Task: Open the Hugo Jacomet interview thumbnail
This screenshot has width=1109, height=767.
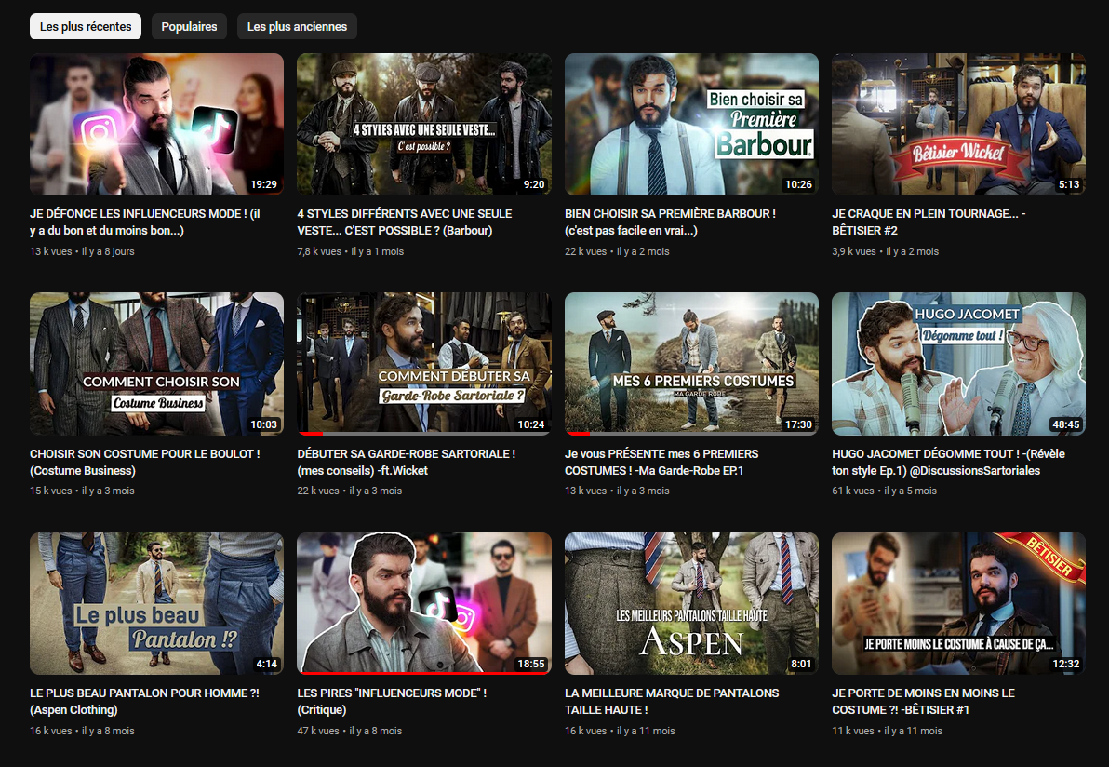Action: coord(958,364)
